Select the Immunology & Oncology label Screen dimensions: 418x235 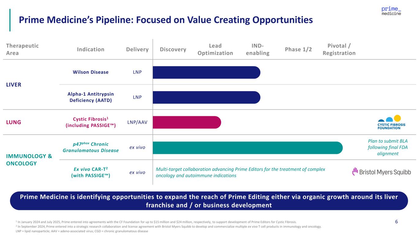click(29, 160)
